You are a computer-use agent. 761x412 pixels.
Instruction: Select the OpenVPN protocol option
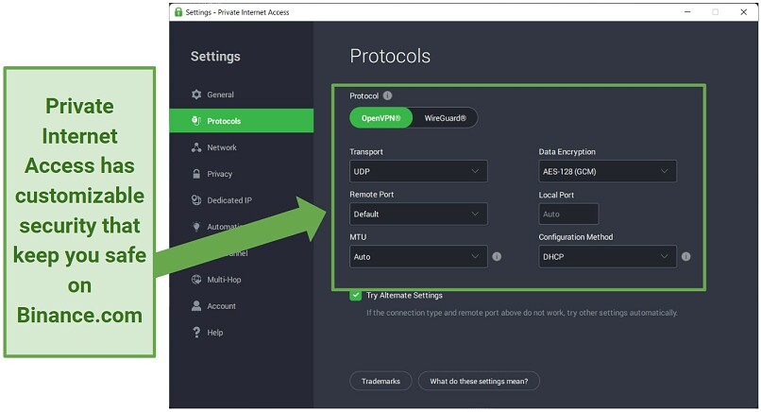coord(381,118)
